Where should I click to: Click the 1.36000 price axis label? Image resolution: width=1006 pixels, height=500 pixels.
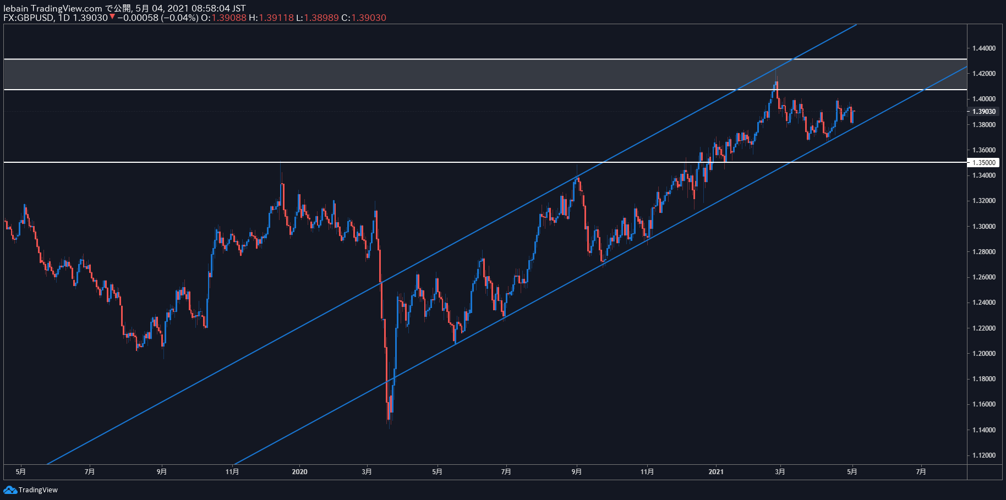984,150
